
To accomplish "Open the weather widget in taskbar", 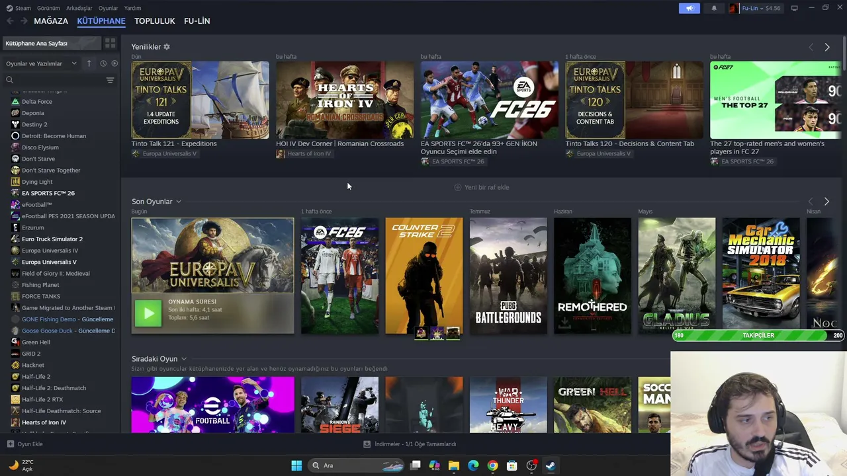I will click(x=21, y=465).
